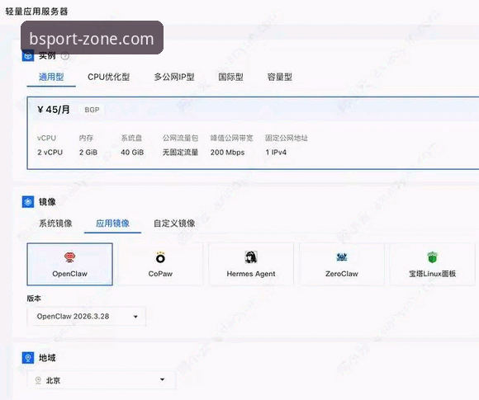Click the 40 GiB system disk value
The image size is (479, 400).
(132, 153)
